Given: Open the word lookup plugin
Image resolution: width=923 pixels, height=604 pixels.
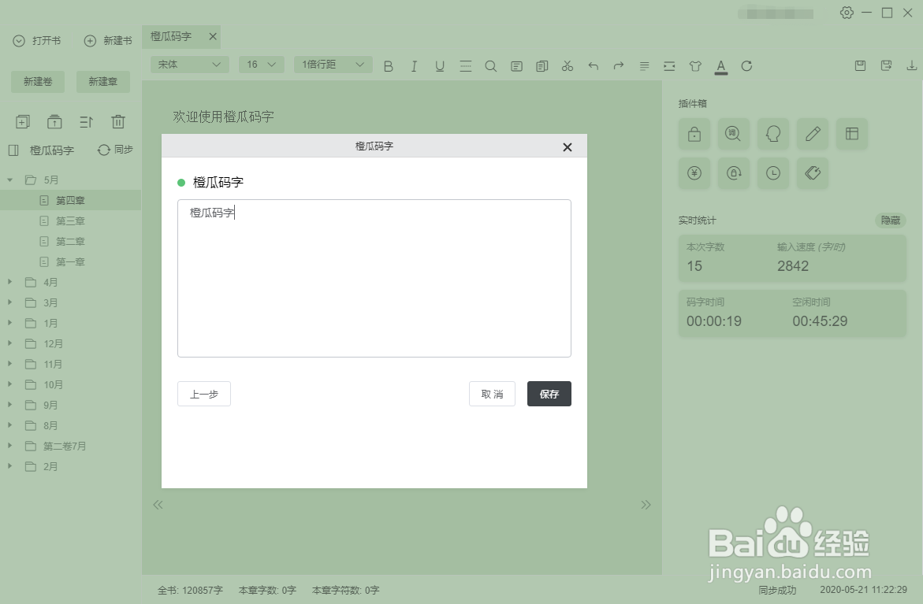Looking at the screenshot, I should (734, 134).
